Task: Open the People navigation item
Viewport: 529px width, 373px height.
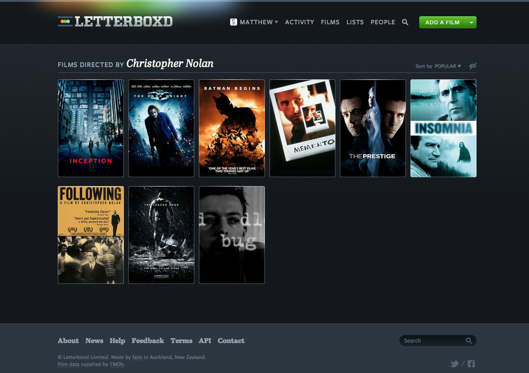Action: tap(383, 22)
